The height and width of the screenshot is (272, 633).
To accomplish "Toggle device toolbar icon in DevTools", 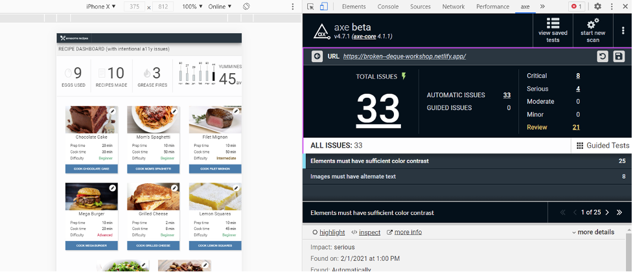I will click(323, 6).
